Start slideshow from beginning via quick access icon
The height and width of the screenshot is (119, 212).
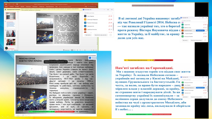click(x=17, y=4)
